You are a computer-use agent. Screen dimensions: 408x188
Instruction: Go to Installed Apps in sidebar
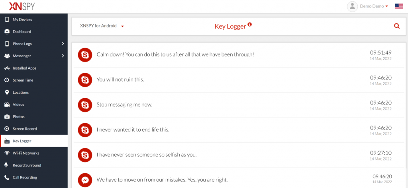(24, 68)
